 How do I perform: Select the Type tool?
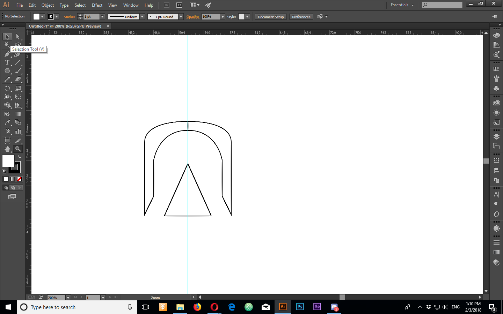(7, 62)
